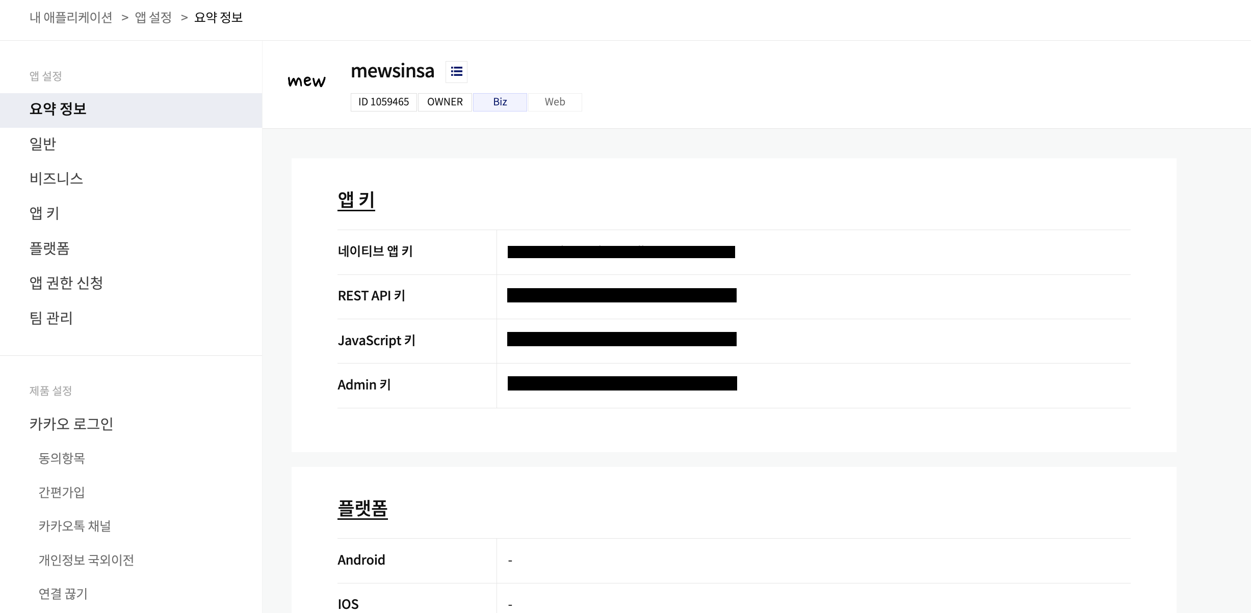Open the 동의항목 submenu
Screen dimensions: 1251x613
tap(62, 458)
